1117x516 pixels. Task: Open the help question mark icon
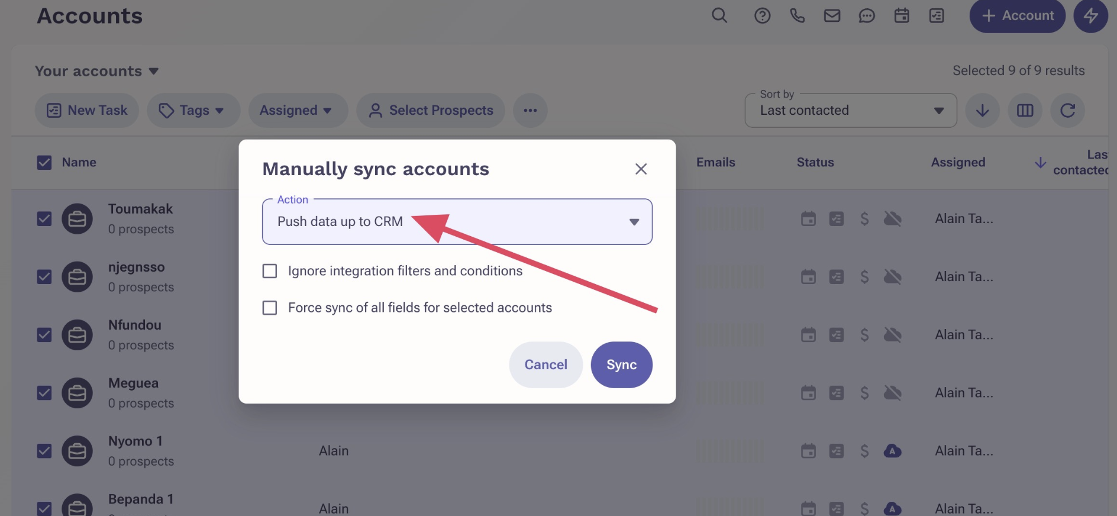tap(762, 15)
